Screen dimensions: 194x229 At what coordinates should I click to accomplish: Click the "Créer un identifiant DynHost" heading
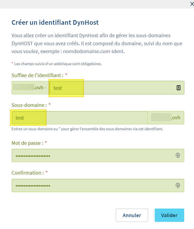[55, 22]
